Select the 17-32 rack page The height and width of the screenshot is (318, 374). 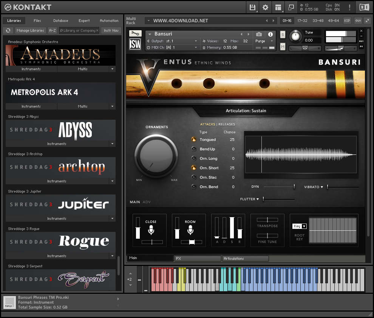tap(302, 21)
